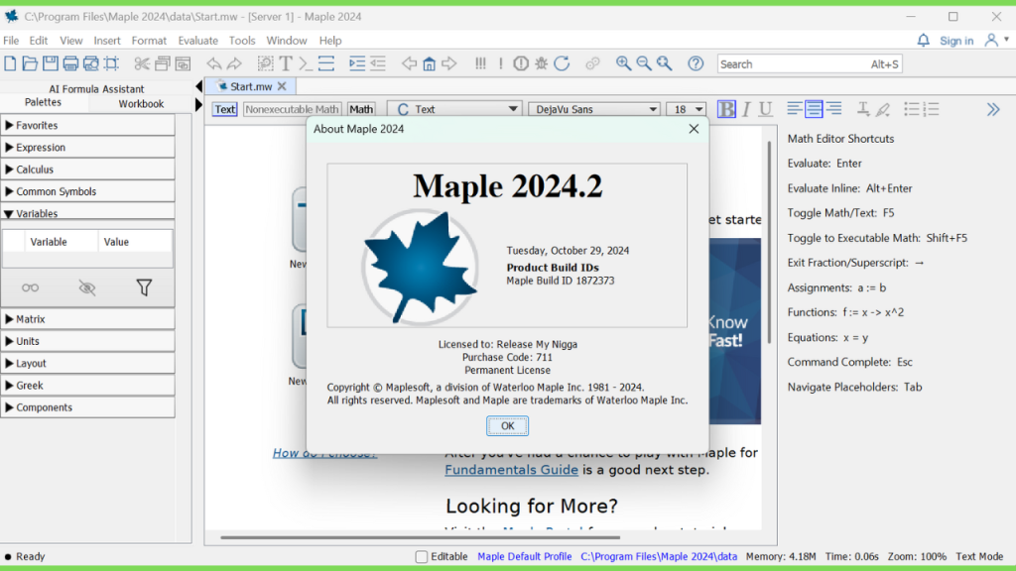Open the AI Formula Assistant panel

coord(96,88)
